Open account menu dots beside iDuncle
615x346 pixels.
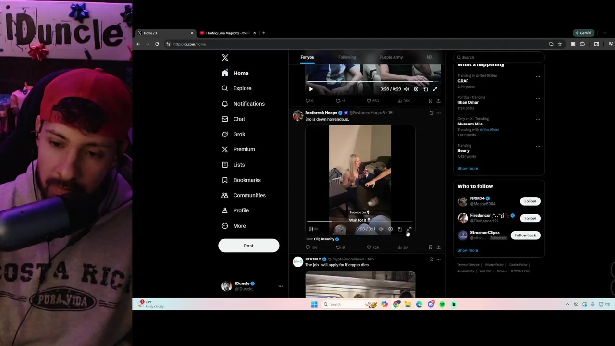click(x=280, y=286)
